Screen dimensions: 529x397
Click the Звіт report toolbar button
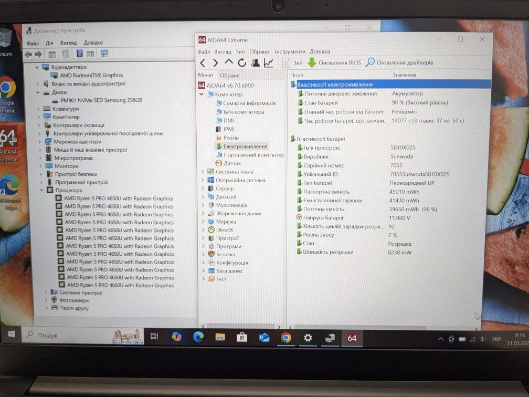click(292, 63)
